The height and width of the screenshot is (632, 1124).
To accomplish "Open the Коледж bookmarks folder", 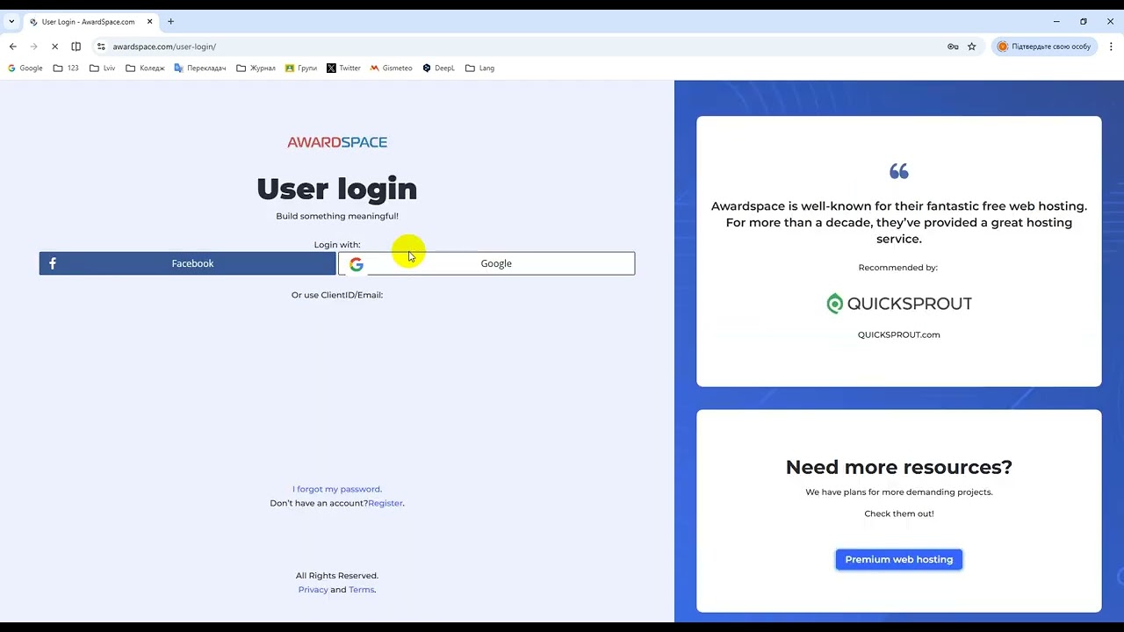I will (145, 68).
